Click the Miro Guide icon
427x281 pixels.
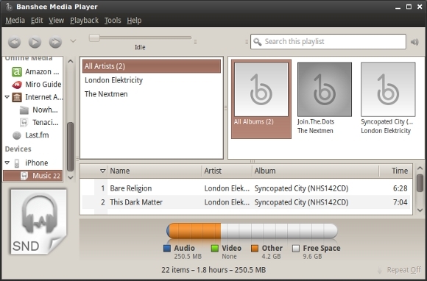[x=17, y=85]
